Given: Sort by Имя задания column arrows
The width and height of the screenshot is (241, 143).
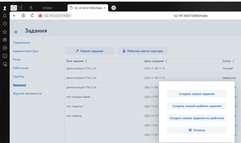Looking at the screenshot, I should [86, 61].
